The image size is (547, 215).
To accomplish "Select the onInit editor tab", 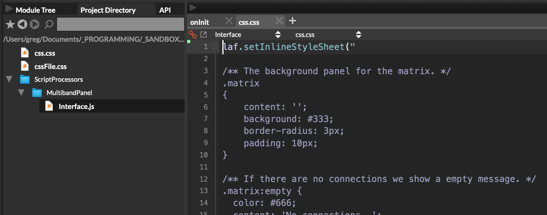I will (x=200, y=22).
